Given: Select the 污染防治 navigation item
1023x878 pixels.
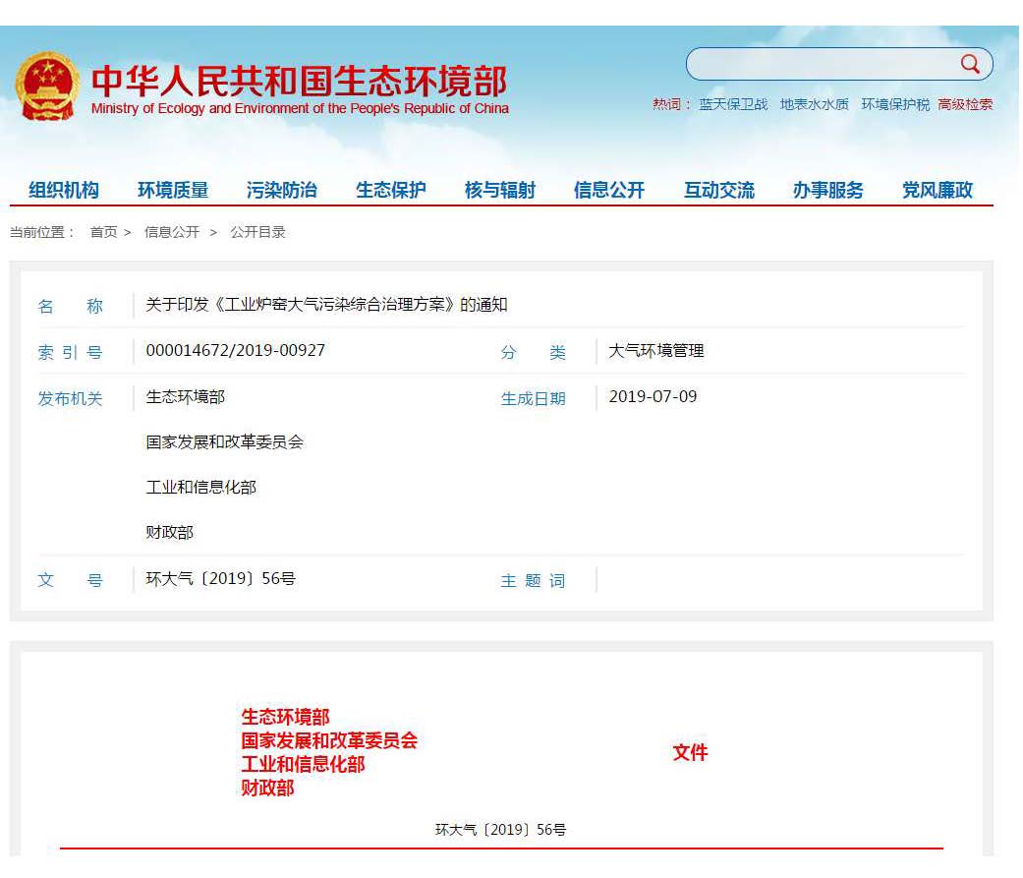Looking at the screenshot, I should pyautogui.click(x=282, y=191).
